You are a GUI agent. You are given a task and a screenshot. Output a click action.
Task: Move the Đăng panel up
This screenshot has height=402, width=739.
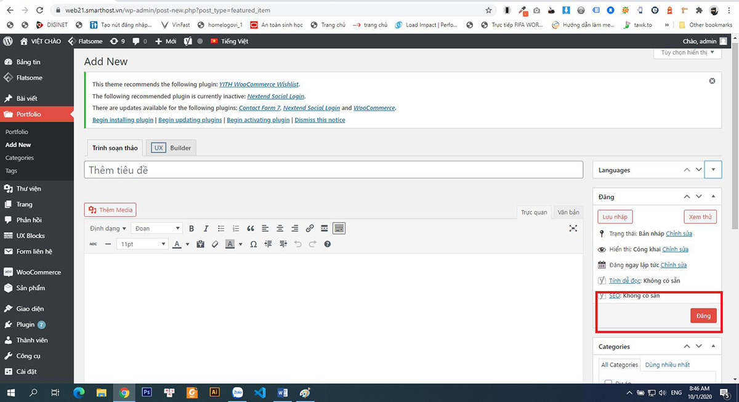(x=687, y=196)
